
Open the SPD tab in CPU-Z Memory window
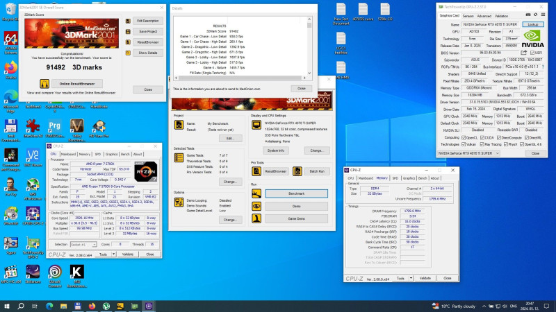395,178
